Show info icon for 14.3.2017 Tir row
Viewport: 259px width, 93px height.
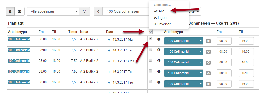[x=159, y=50]
